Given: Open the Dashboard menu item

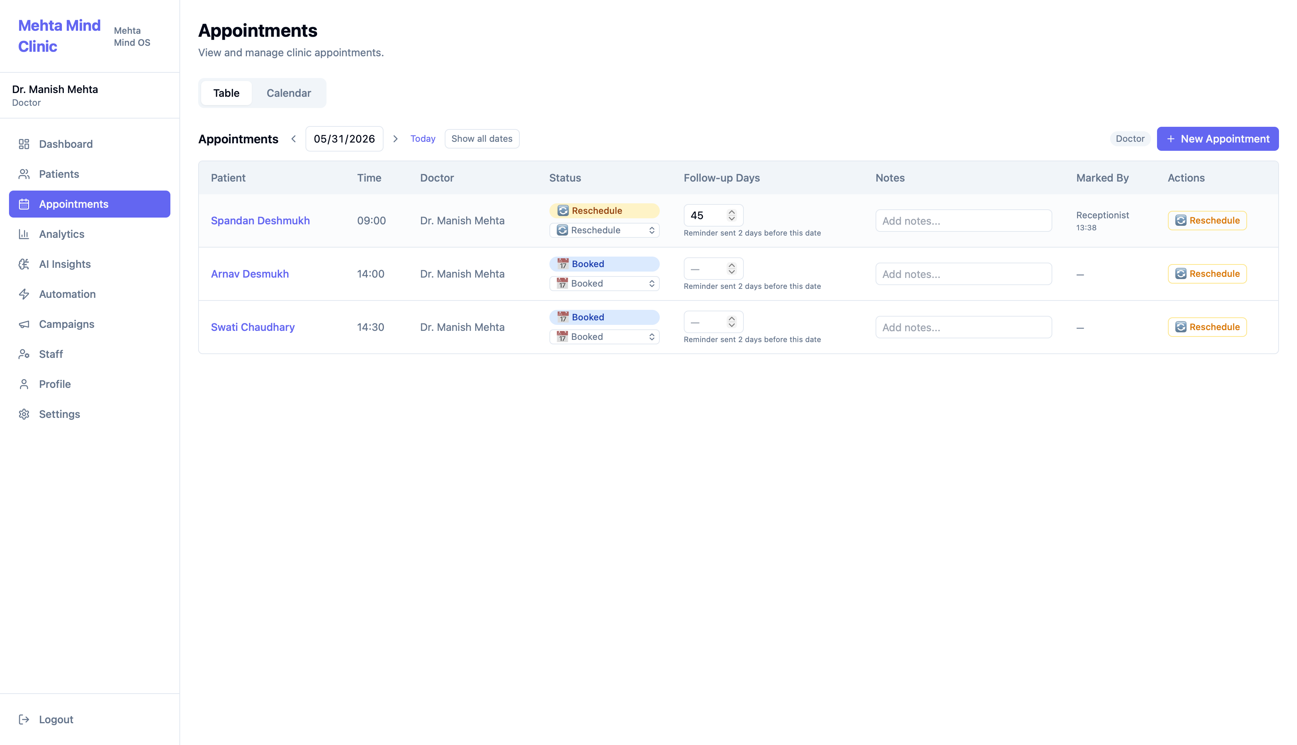Looking at the screenshot, I should [90, 144].
